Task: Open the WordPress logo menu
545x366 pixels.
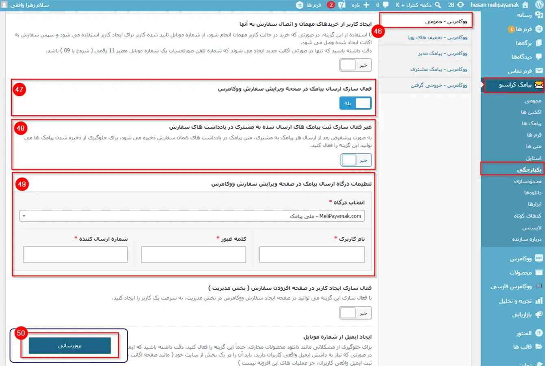Action: point(539,5)
